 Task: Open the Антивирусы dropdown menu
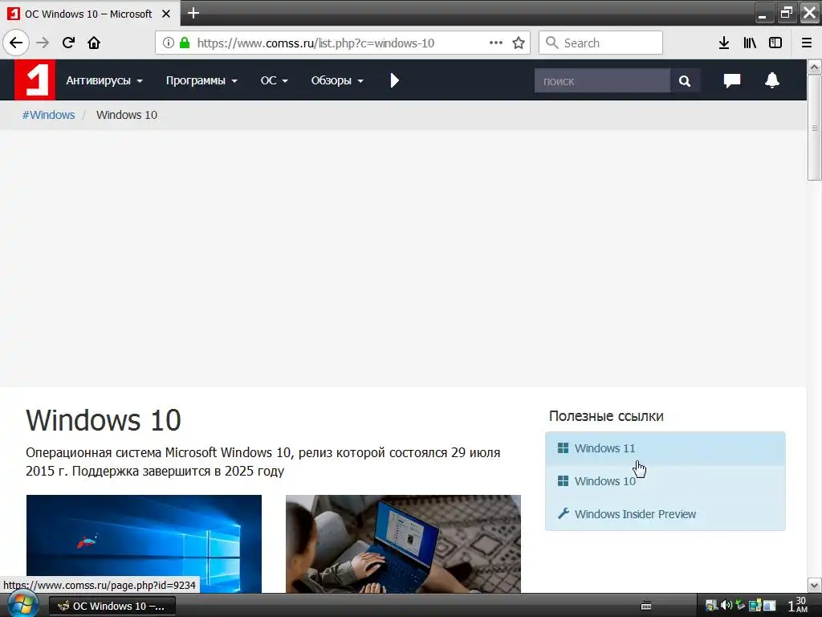pos(104,80)
